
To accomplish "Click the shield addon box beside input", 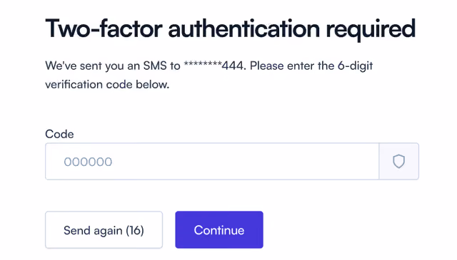I will tap(399, 162).
